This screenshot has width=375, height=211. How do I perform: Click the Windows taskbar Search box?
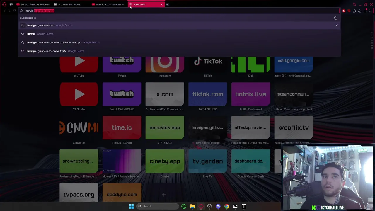158,206
